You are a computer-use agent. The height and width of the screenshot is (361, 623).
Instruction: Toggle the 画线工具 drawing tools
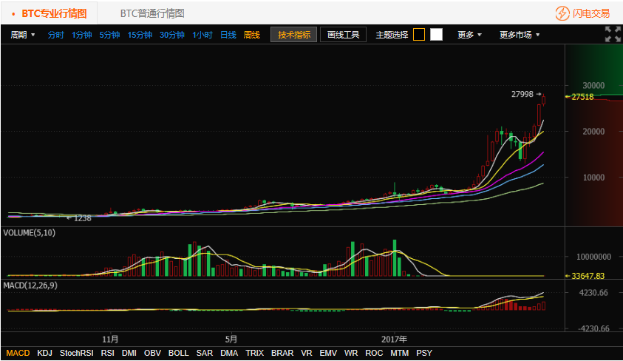(x=343, y=35)
